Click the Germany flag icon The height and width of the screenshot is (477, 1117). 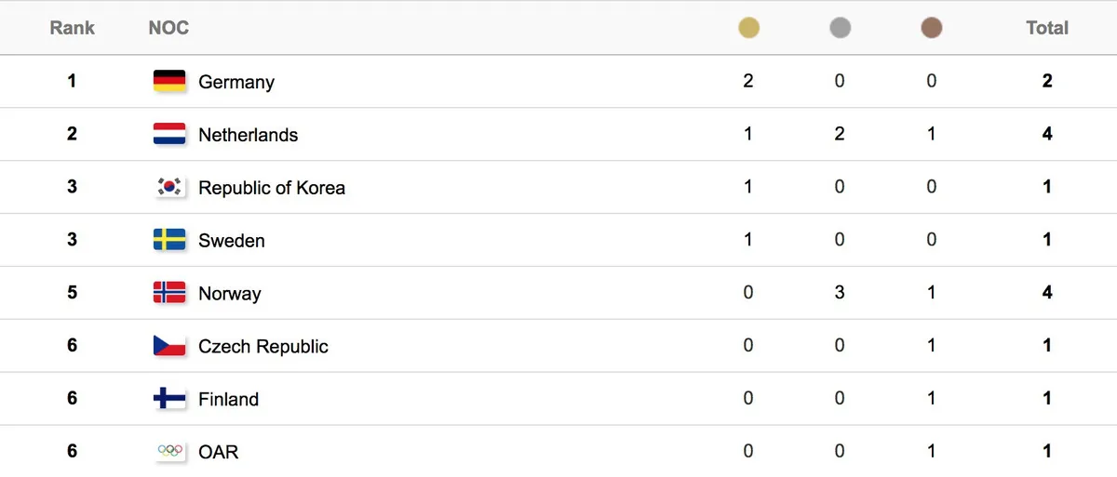(169, 81)
